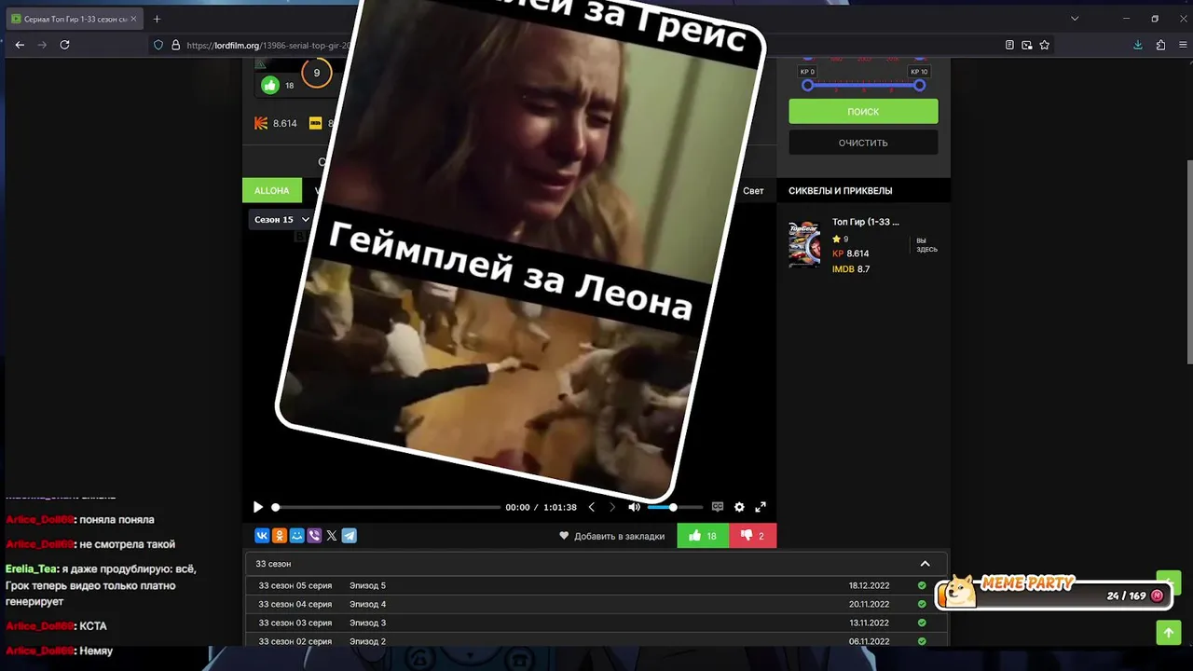Click Erelia_Tea chat username
This screenshot has height=671, width=1193.
pos(31,568)
